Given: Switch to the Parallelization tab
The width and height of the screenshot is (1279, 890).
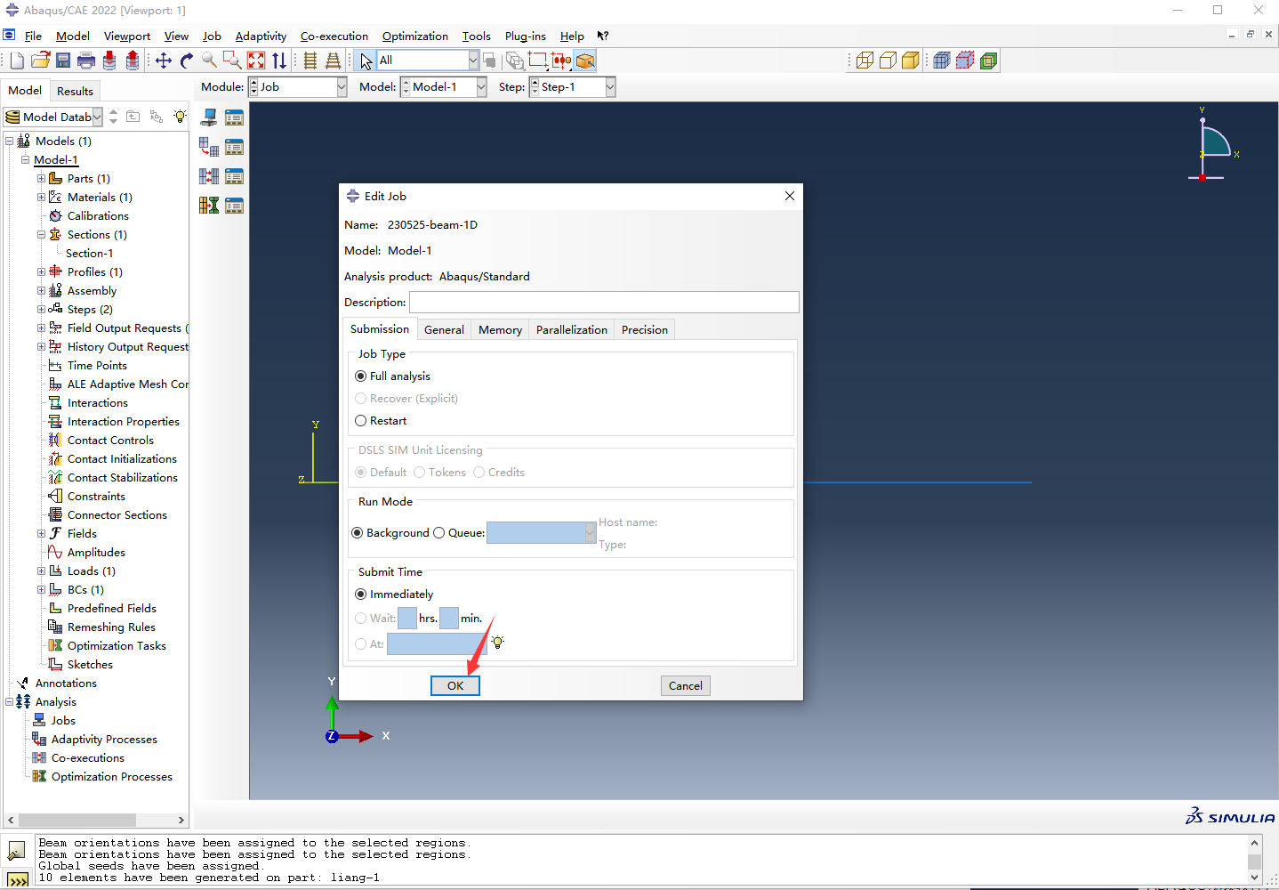Looking at the screenshot, I should [x=571, y=330].
